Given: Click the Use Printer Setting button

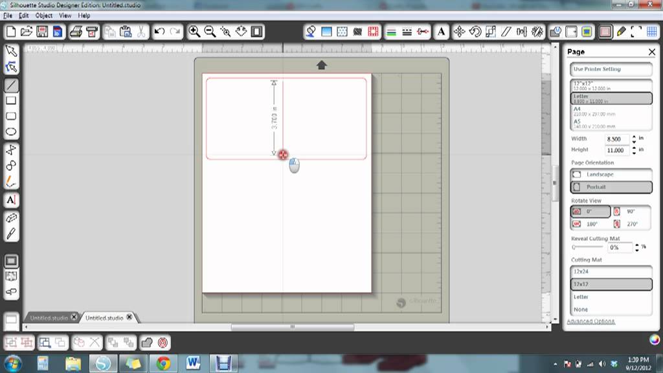Looking at the screenshot, I should click(x=611, y=69).
